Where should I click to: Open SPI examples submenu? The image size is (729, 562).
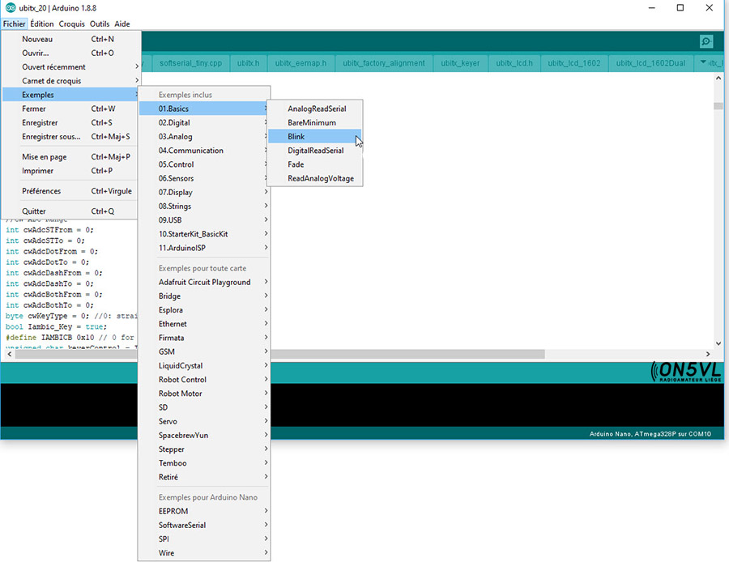tap(203, 539)
